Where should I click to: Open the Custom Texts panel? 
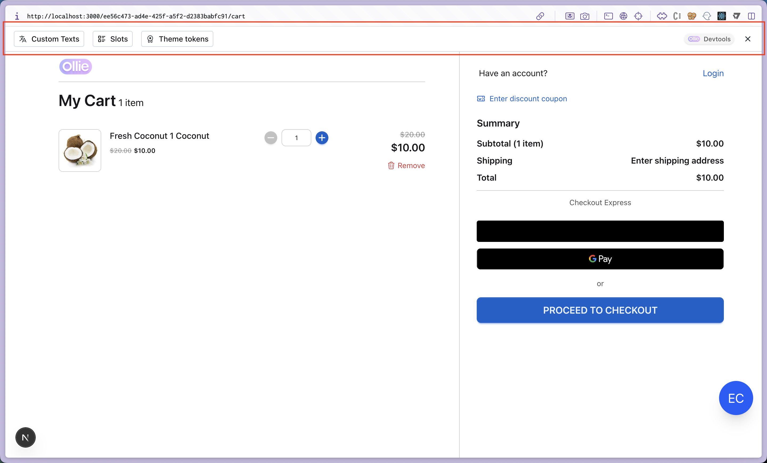click(49, 39)
